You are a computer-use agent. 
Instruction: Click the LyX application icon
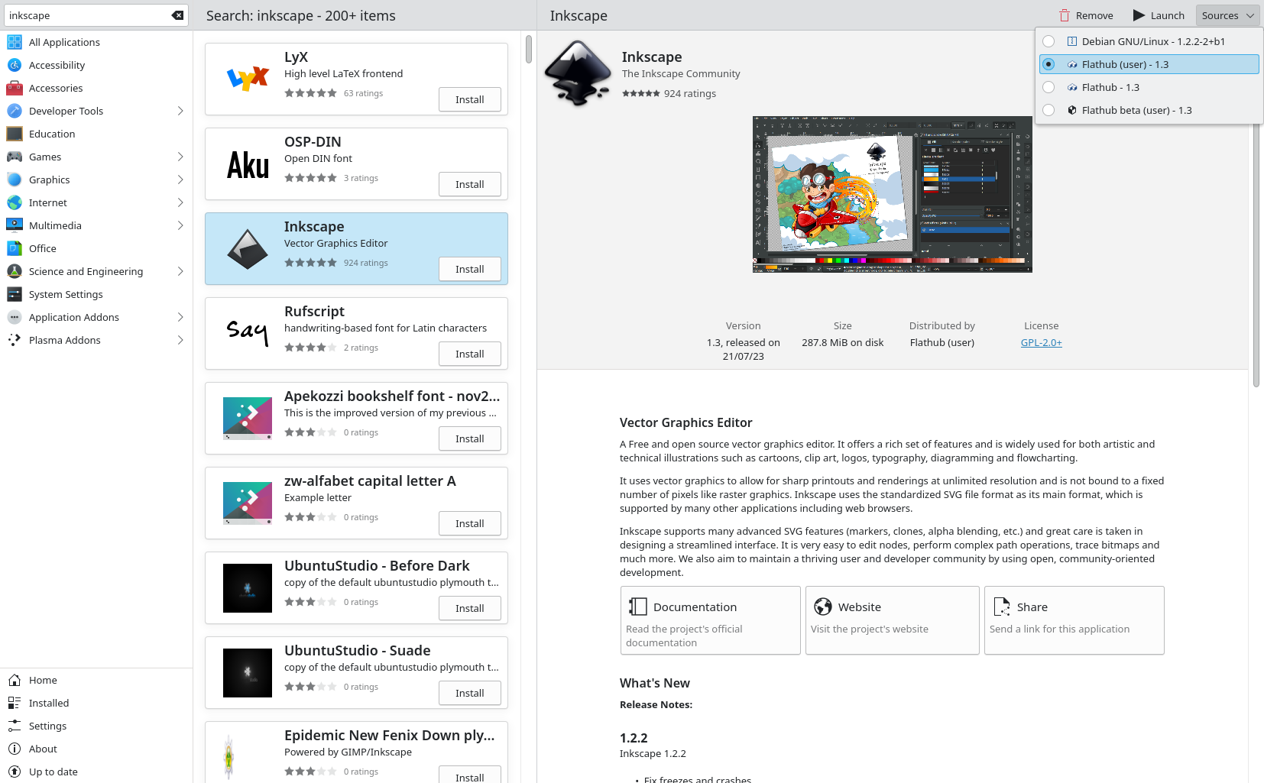[x=248, y=79]
